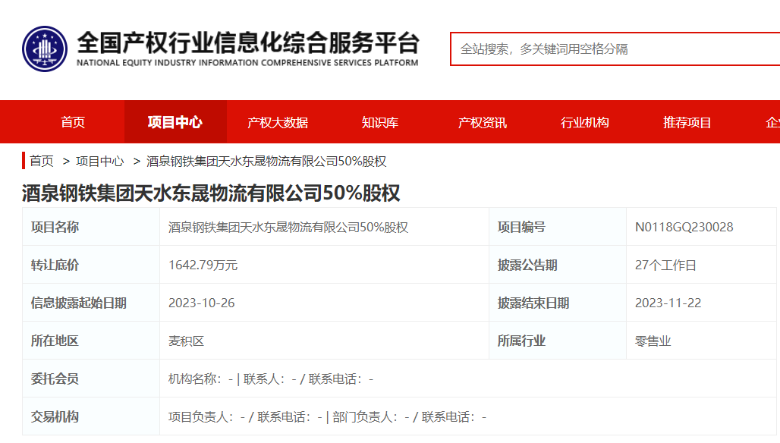
Task: Click the 所属行业 label cell
Action: point(558,340)
